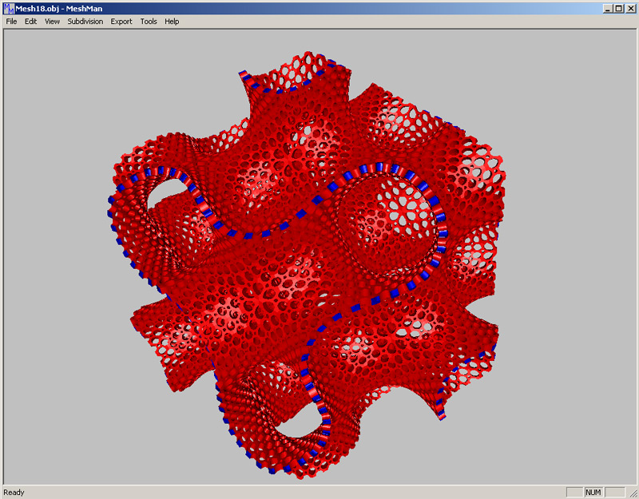Image resolution: width=639 pixels, height=499 pixels.
Task: Open the Tools menu
Action: pos(149,22)
